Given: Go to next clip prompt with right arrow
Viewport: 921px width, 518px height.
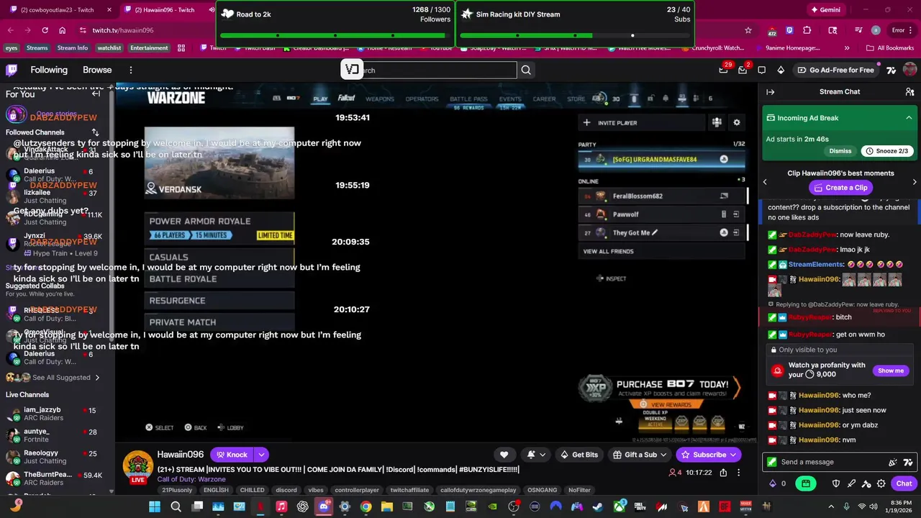Looking at the screenshot, I should coord(915,182).
